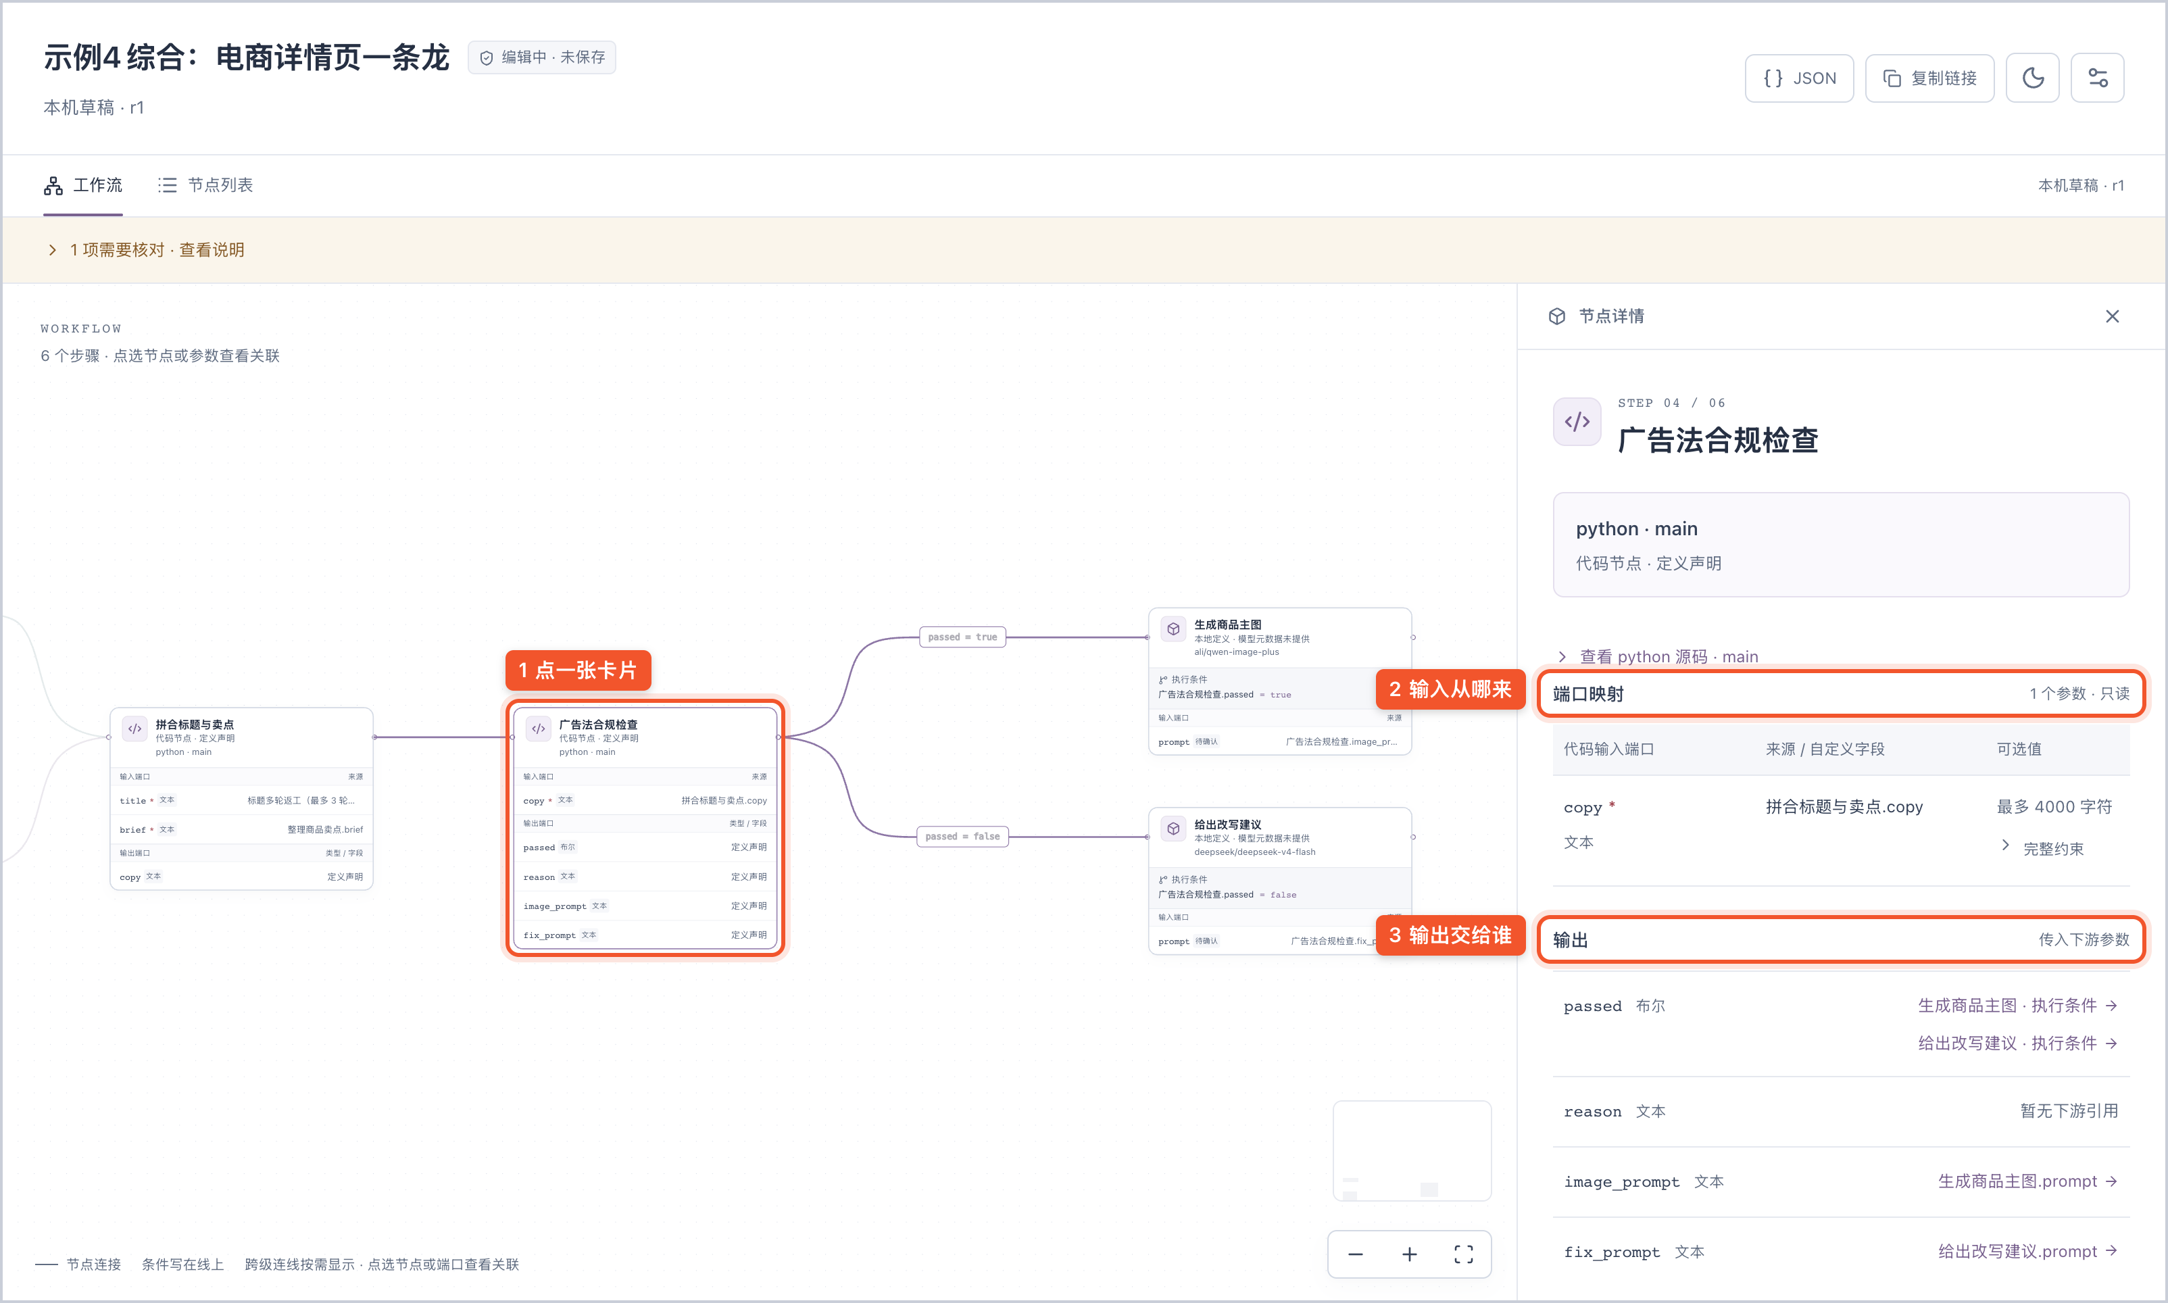This screenshot has height=1303, width=2168.
Task: Expand the 1 项需要核对 notice
Action: point(146,250)
